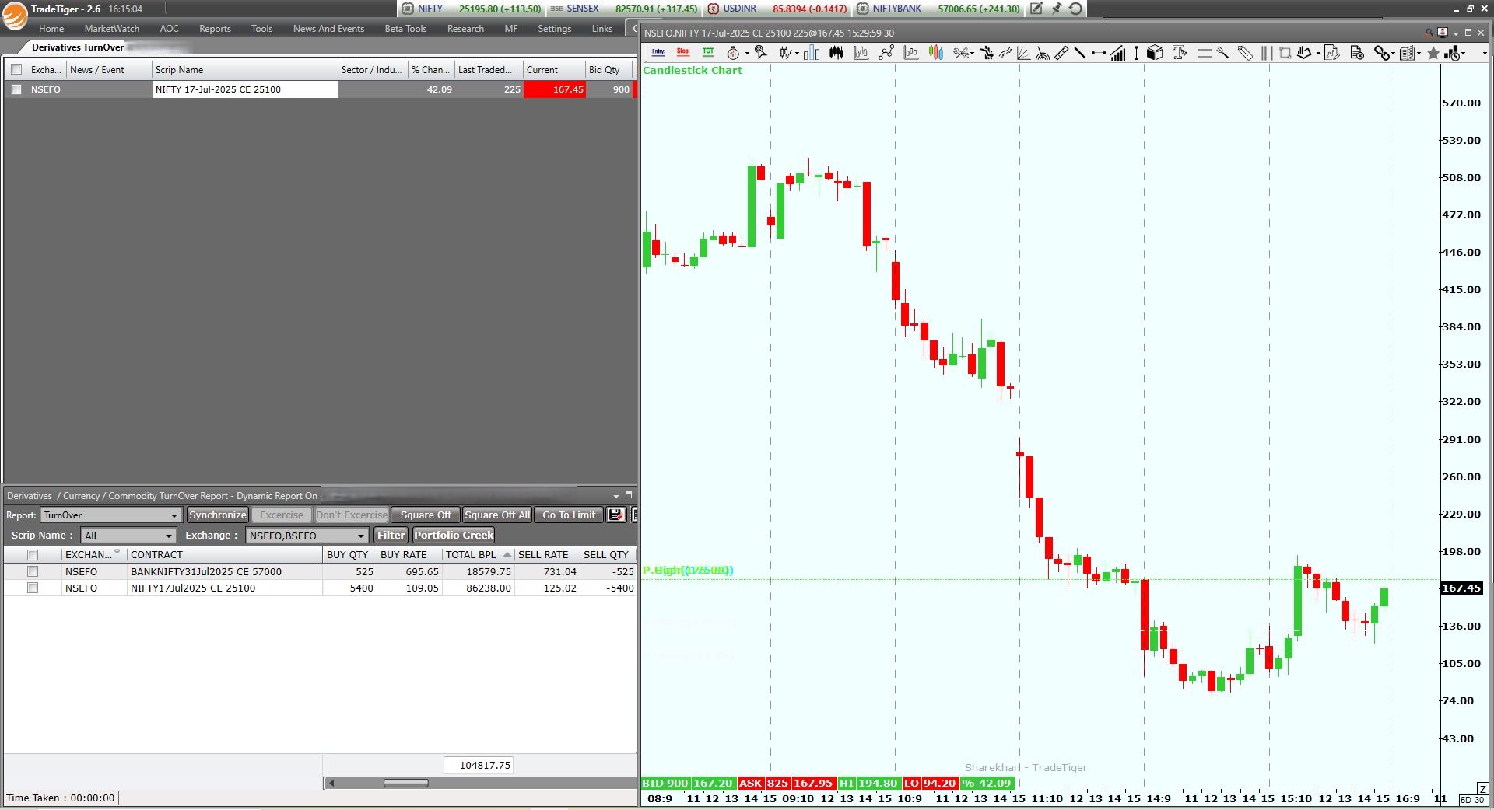Click the refresh icon next to NIFTYBANK ticker
Viewport: 1494px width, 810px height.
pyautogui.click(x=1075, y=9)
